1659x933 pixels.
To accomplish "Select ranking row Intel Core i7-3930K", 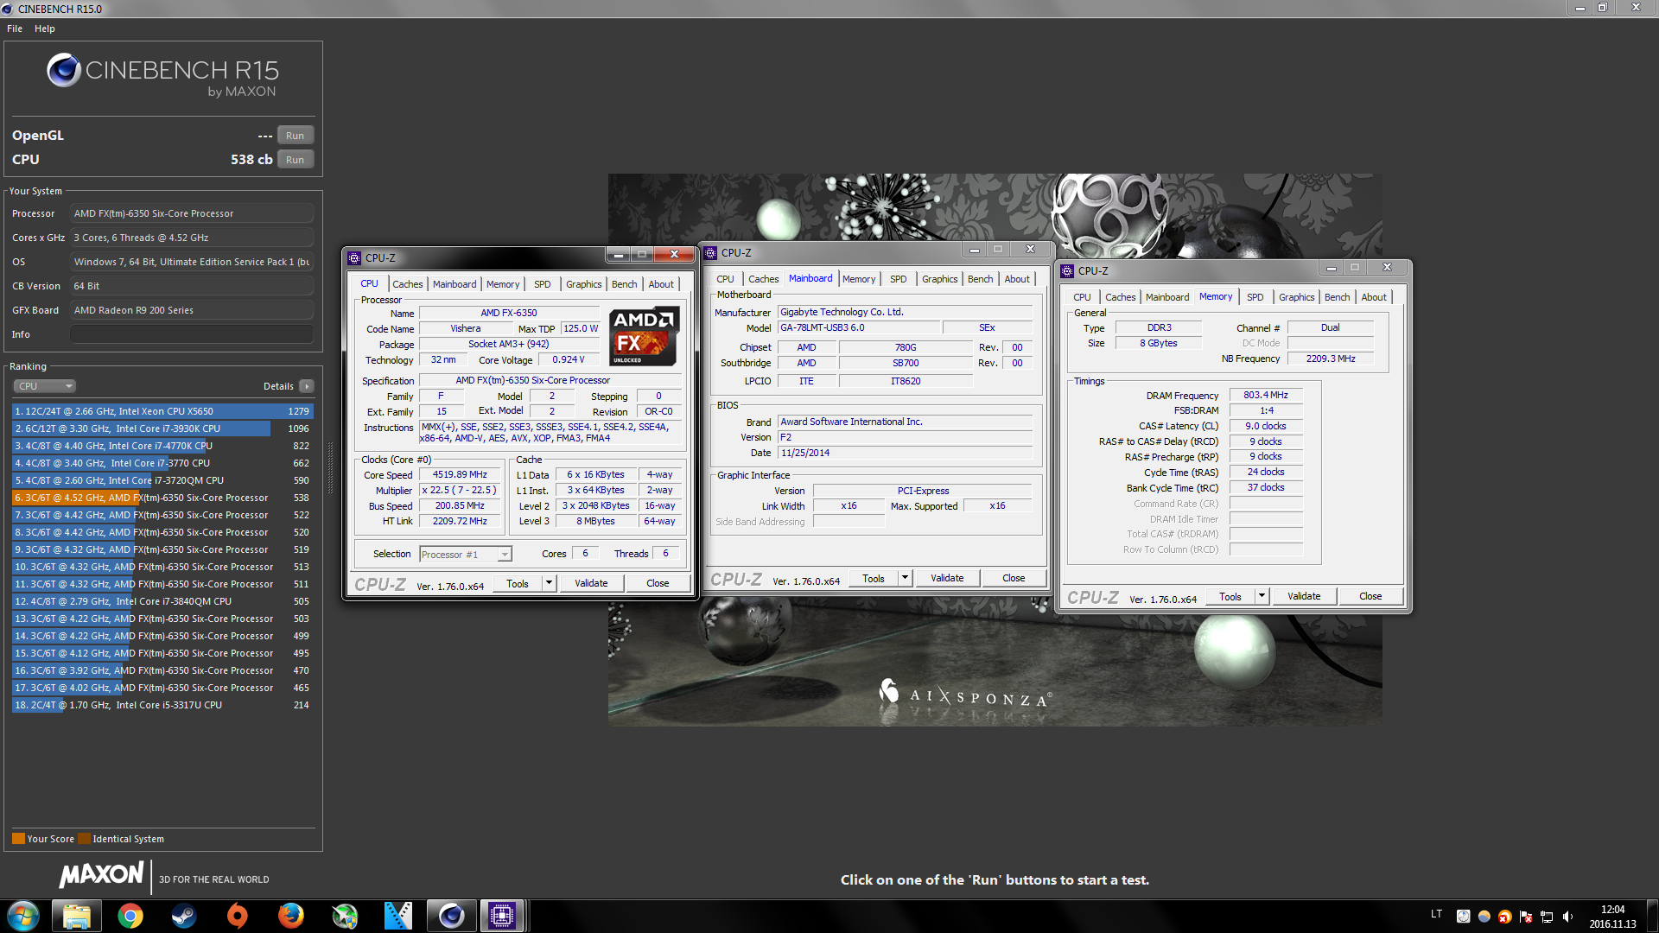I will (162, 428).
